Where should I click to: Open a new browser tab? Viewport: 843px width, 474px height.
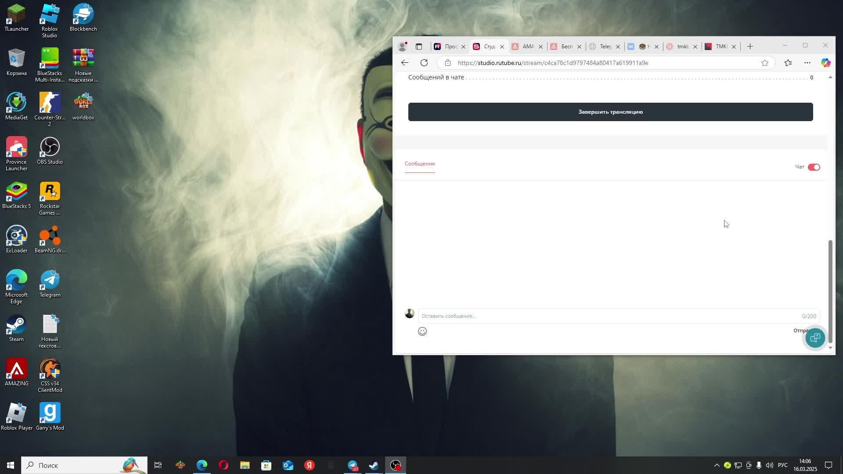click(750, 47)
